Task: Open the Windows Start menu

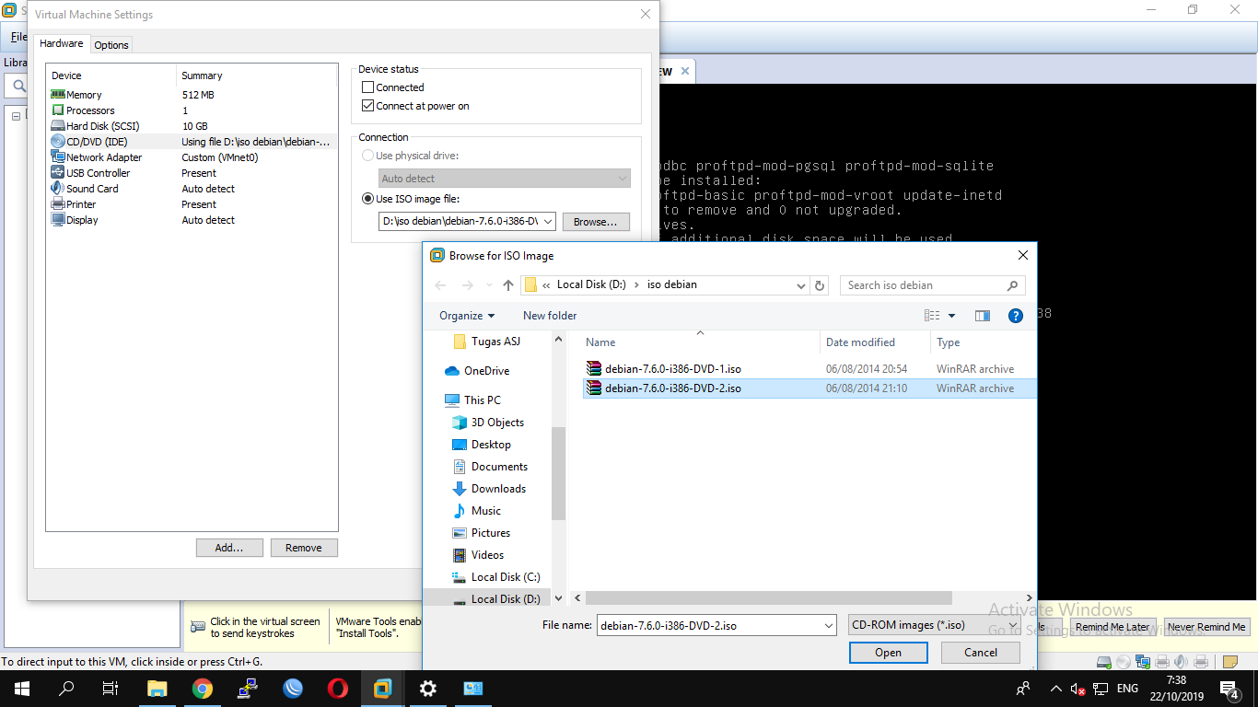Action: pos(22,689)
